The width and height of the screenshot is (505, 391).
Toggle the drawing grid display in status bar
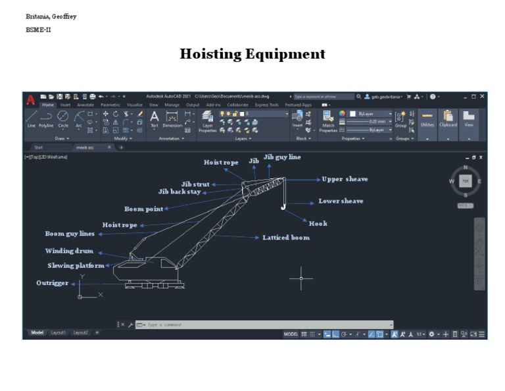point(304,334)
